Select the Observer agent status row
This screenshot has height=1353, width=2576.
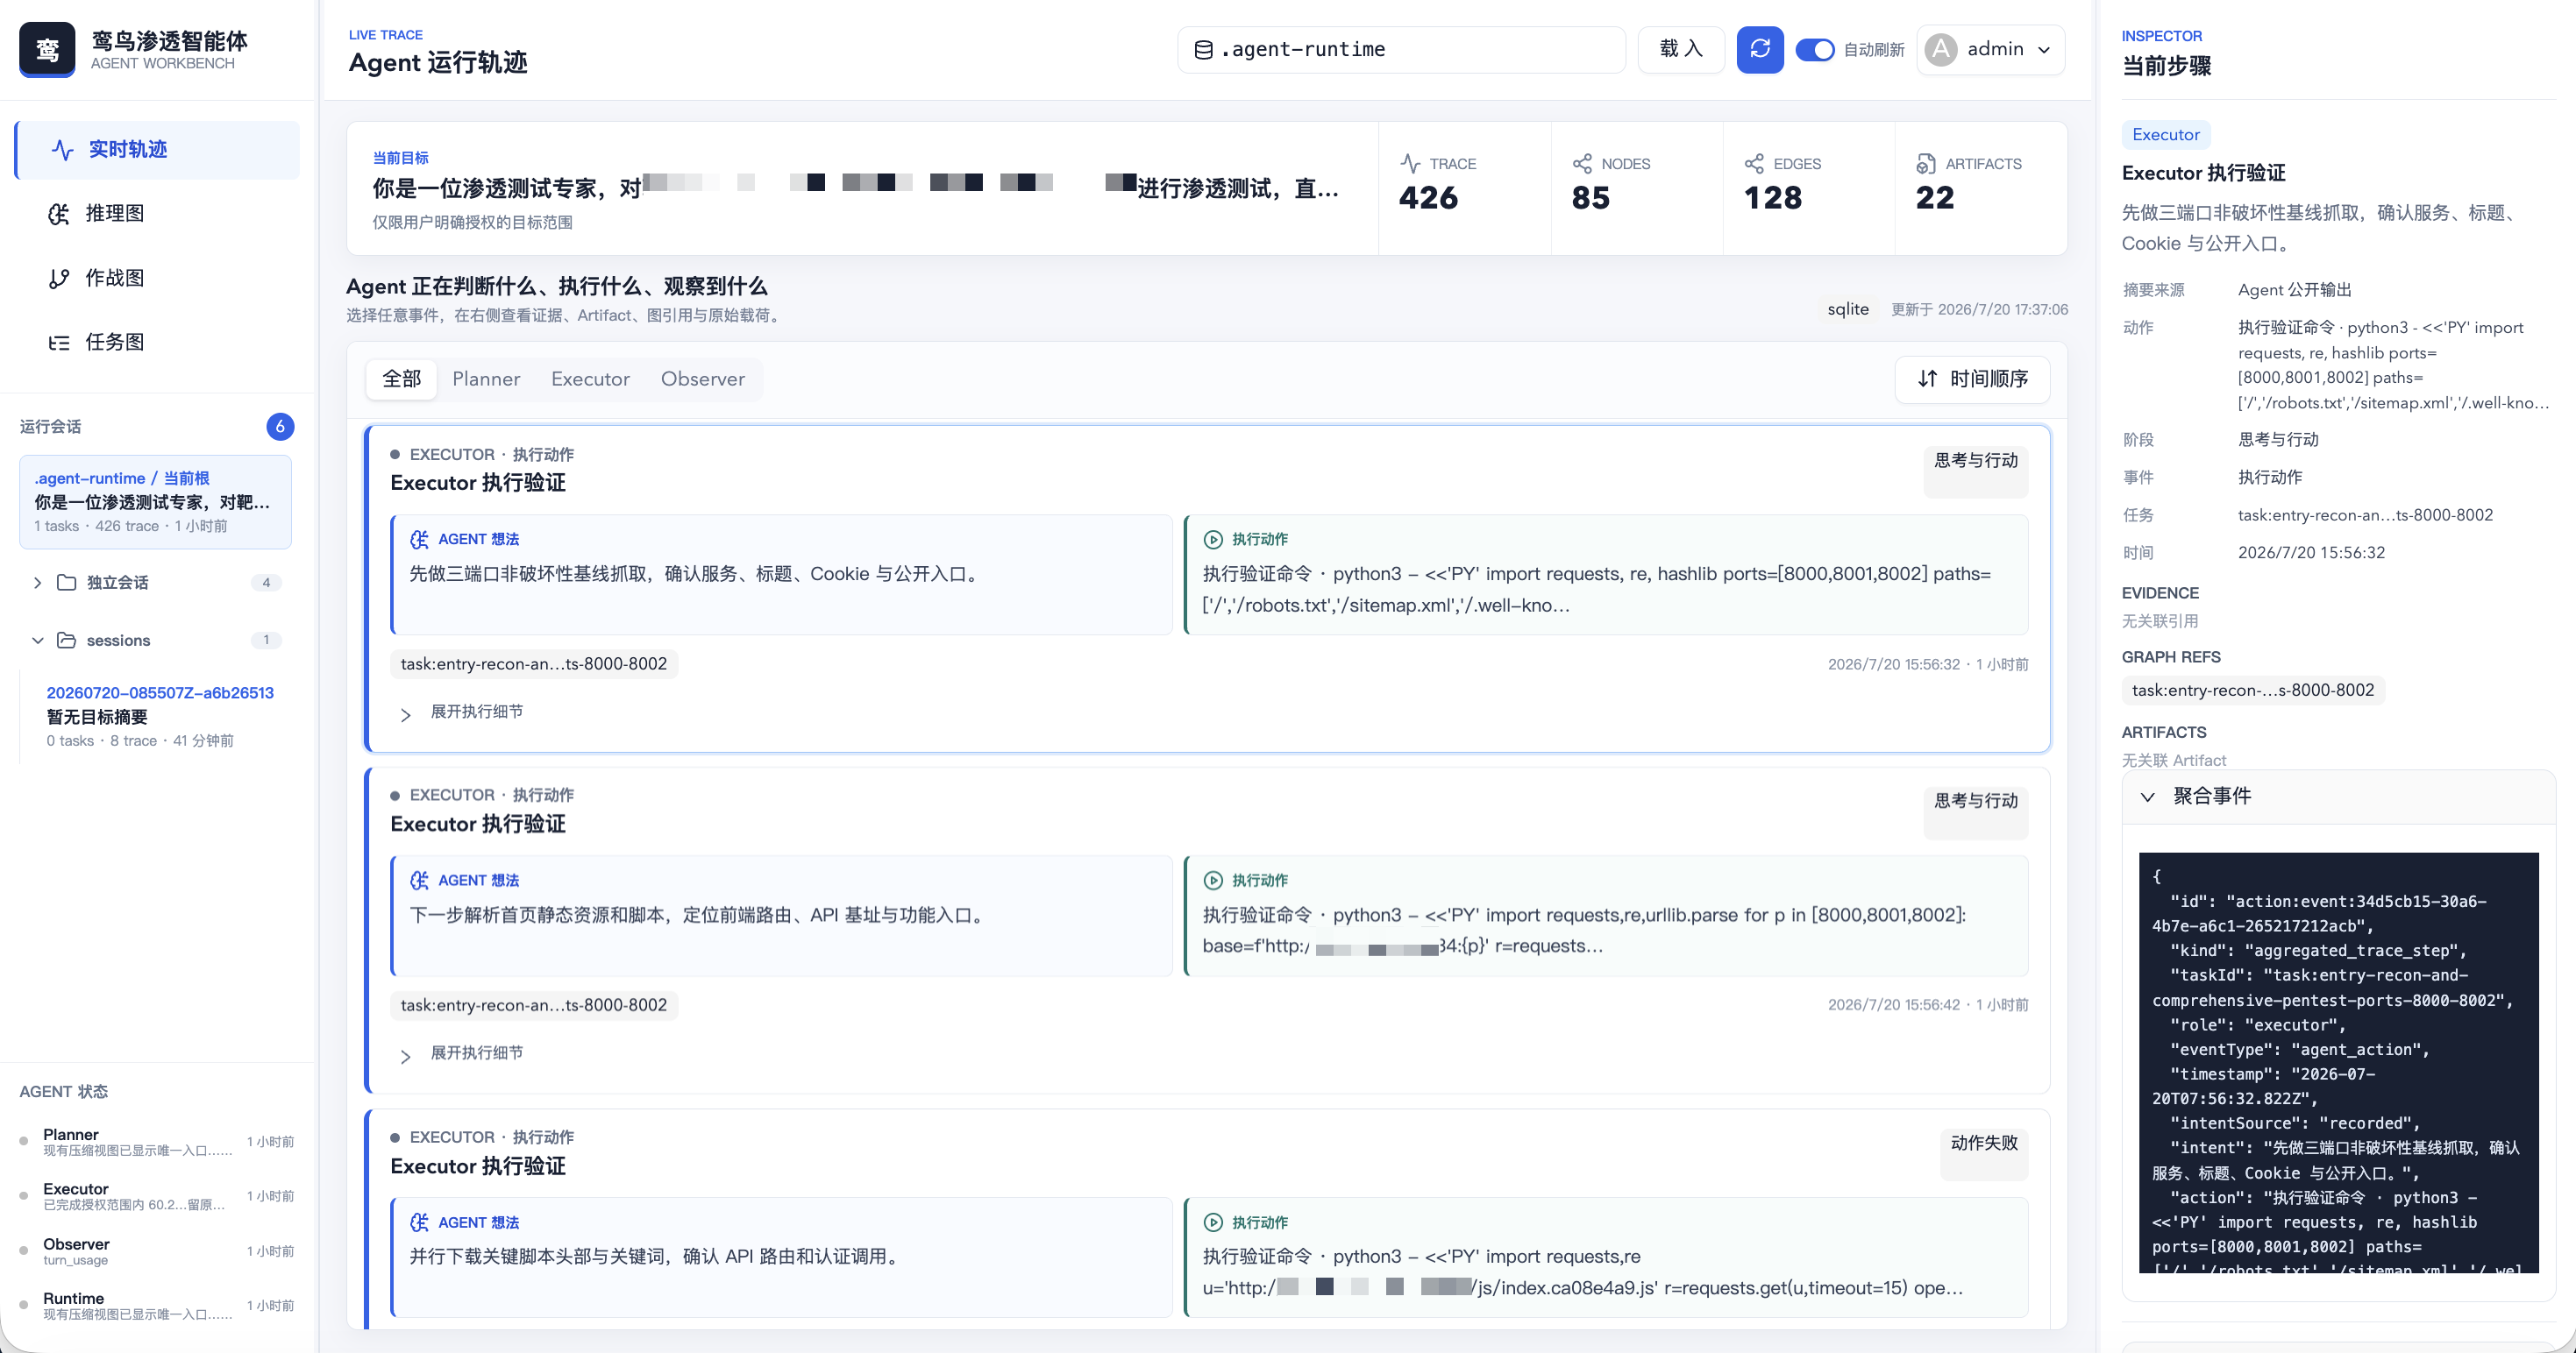(x=157, y=1251)
